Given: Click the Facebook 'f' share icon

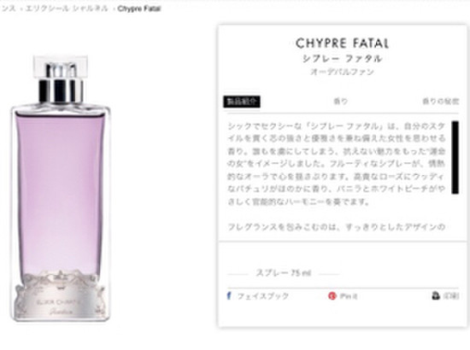Looking at the screenshot, I should click(229, 296).
